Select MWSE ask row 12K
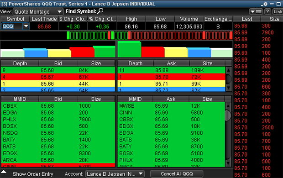 point(171,106)
